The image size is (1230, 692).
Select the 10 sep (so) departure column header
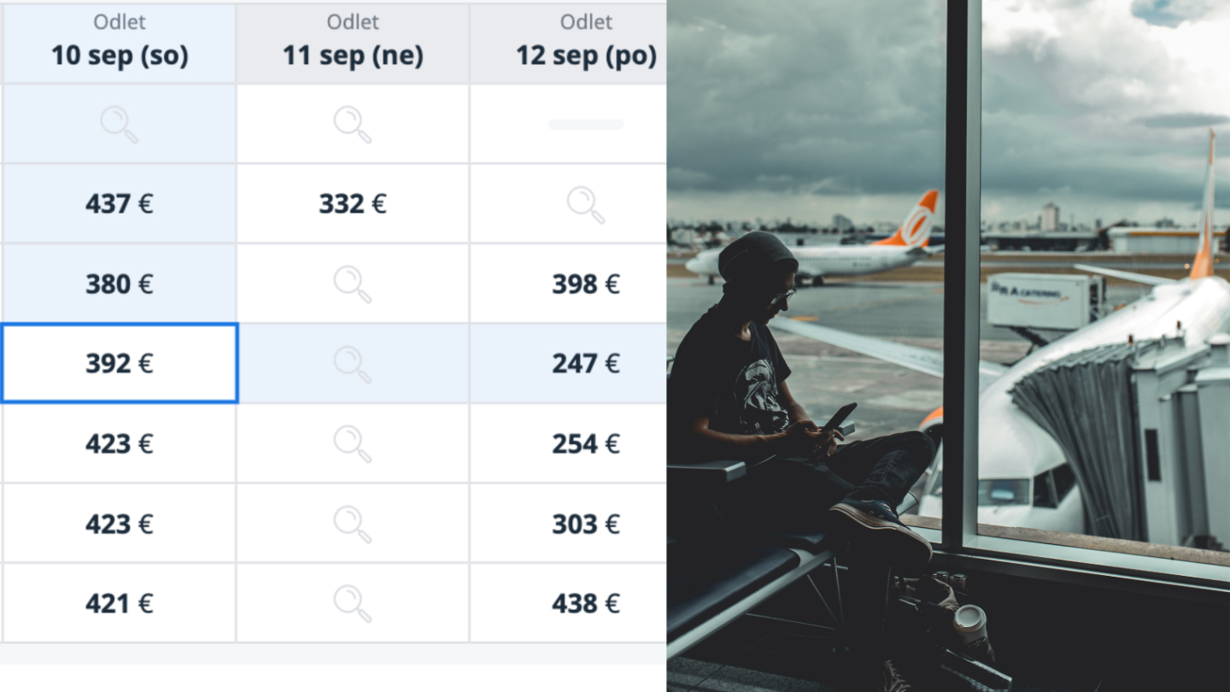(119, 44)
